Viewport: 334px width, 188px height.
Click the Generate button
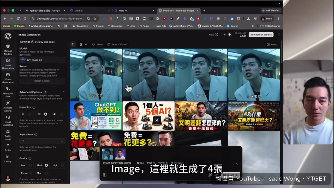coord(231,175)
